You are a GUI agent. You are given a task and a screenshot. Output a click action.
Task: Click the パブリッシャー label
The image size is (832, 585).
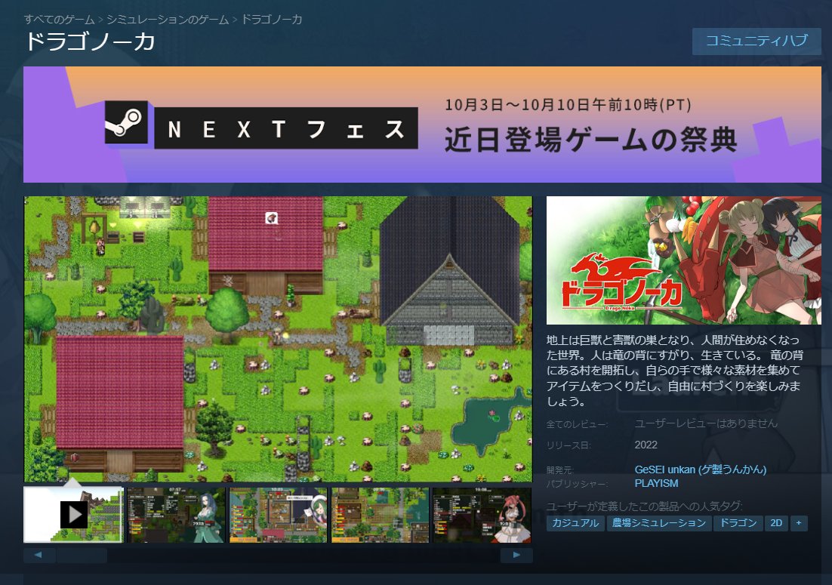point(577,484)
